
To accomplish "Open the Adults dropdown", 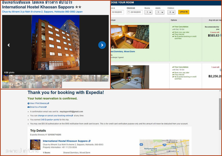I will [x=160, y=12].
